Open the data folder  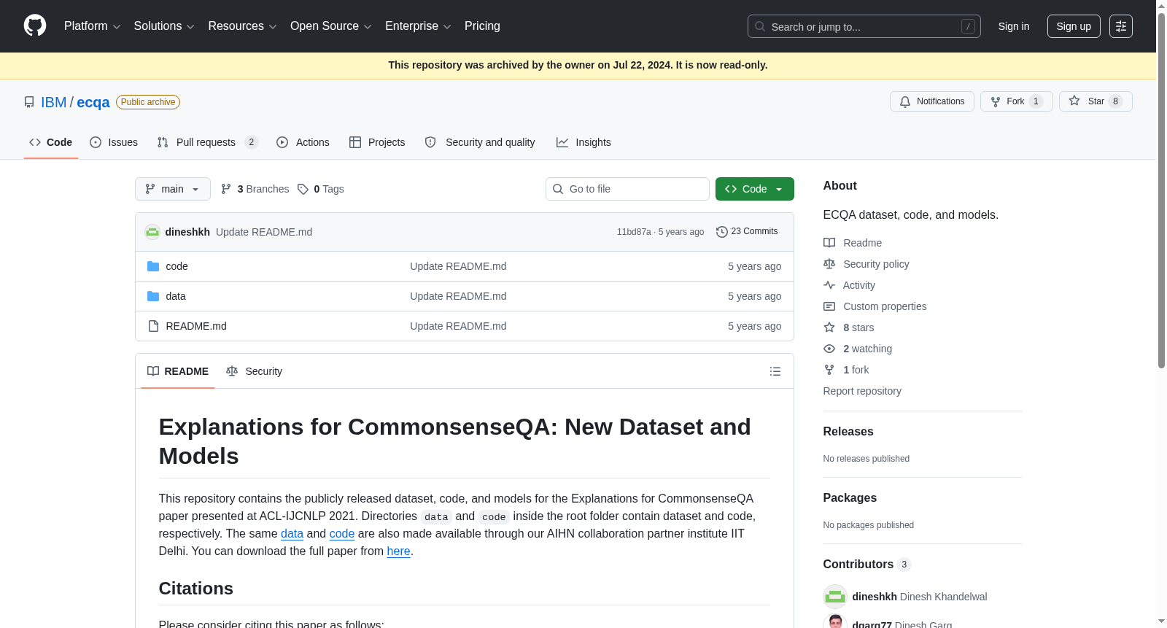click(176, 296)
